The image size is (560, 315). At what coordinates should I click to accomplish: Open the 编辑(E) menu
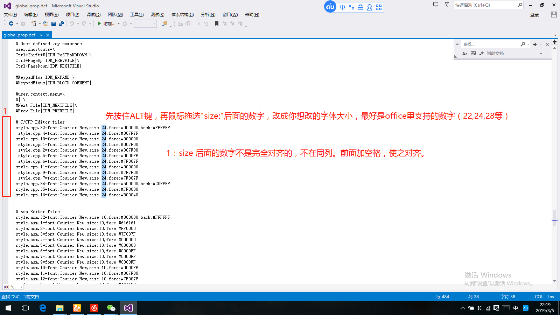click(x=31, y=15)
